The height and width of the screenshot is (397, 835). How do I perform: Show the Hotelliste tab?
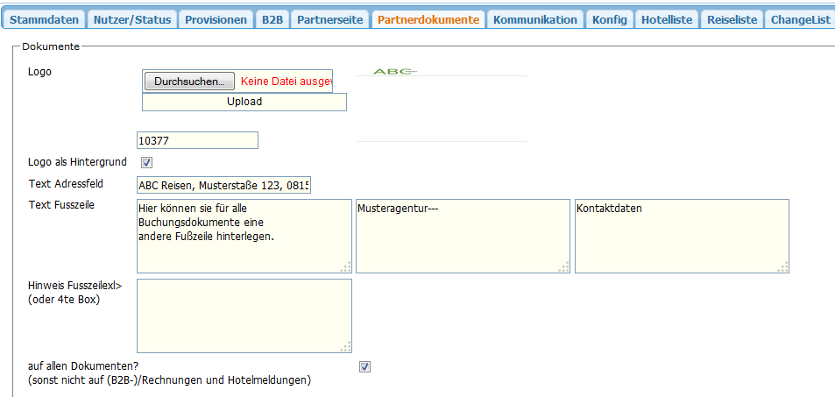[666, 19]
